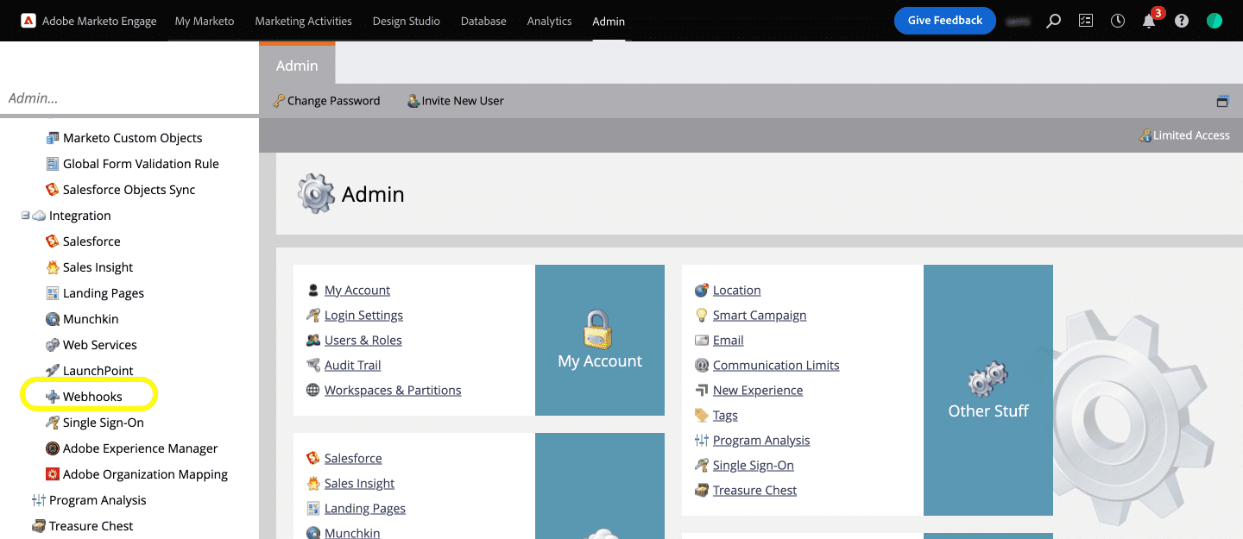Select the Admin item in top navigation
Screen dimensions: 1243x539
click(609, 21)
